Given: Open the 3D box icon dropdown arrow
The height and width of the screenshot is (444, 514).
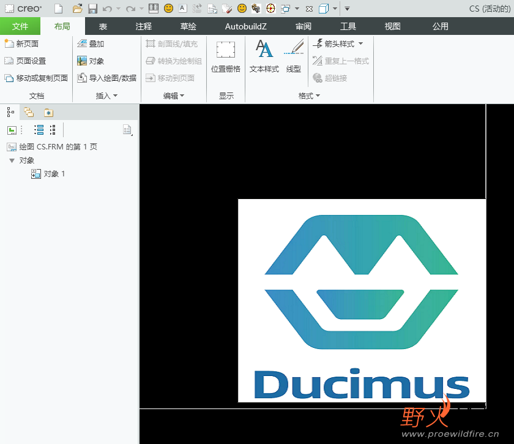Looking at the screenshot, I should 335,9.
